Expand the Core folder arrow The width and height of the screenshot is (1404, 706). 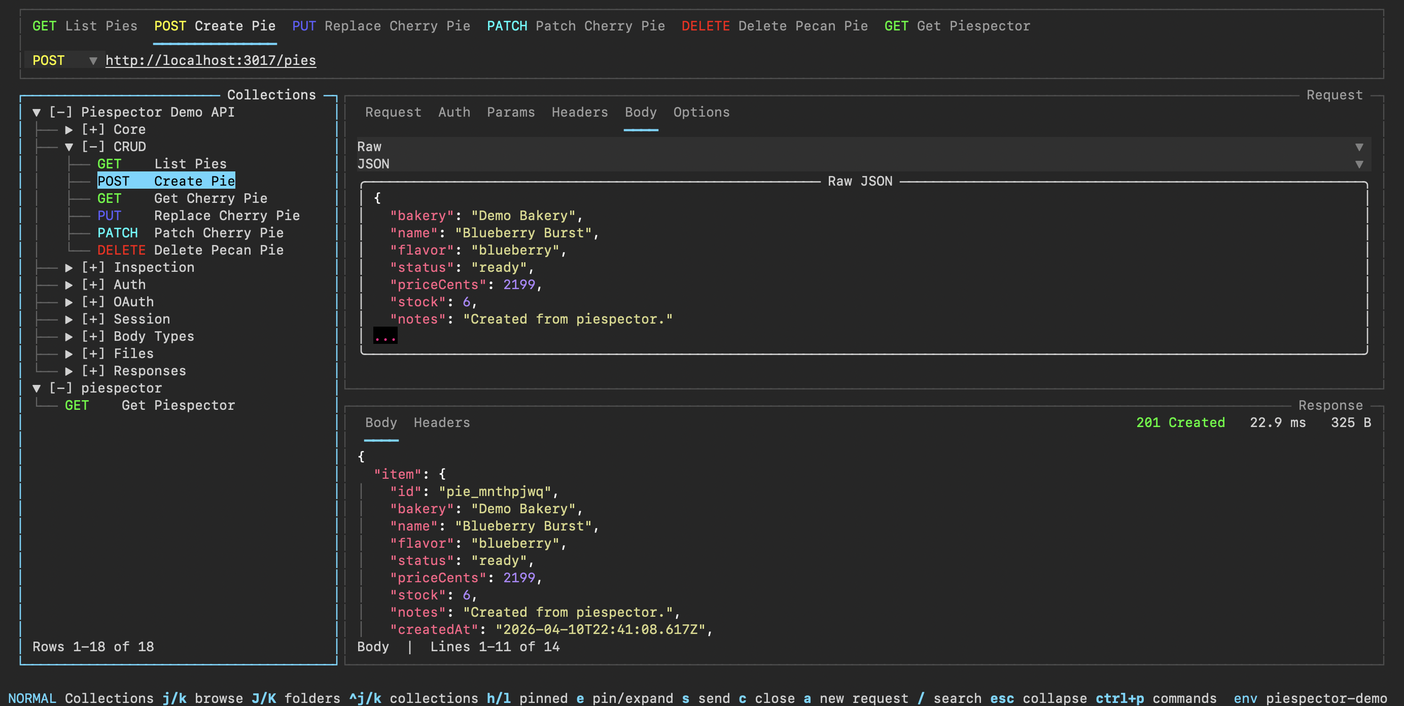pos(68,130)
